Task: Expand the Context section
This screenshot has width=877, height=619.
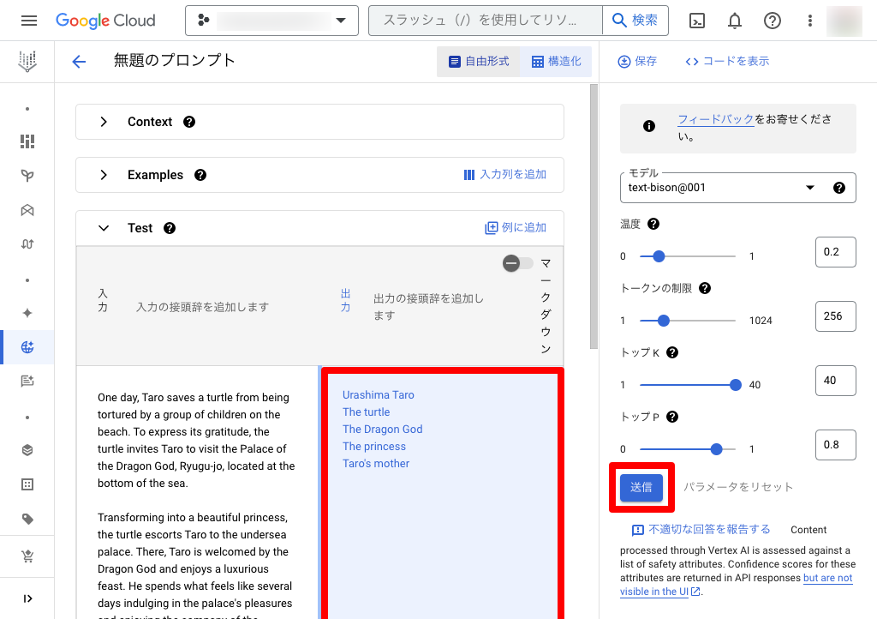Action: pos(104,122)
